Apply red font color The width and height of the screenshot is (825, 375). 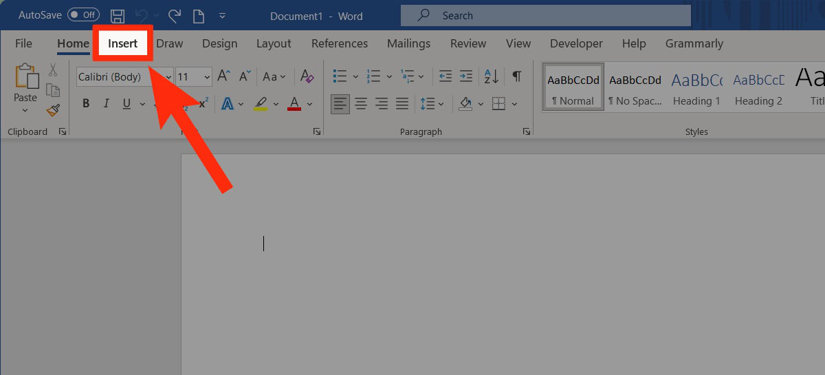(294, 104)
